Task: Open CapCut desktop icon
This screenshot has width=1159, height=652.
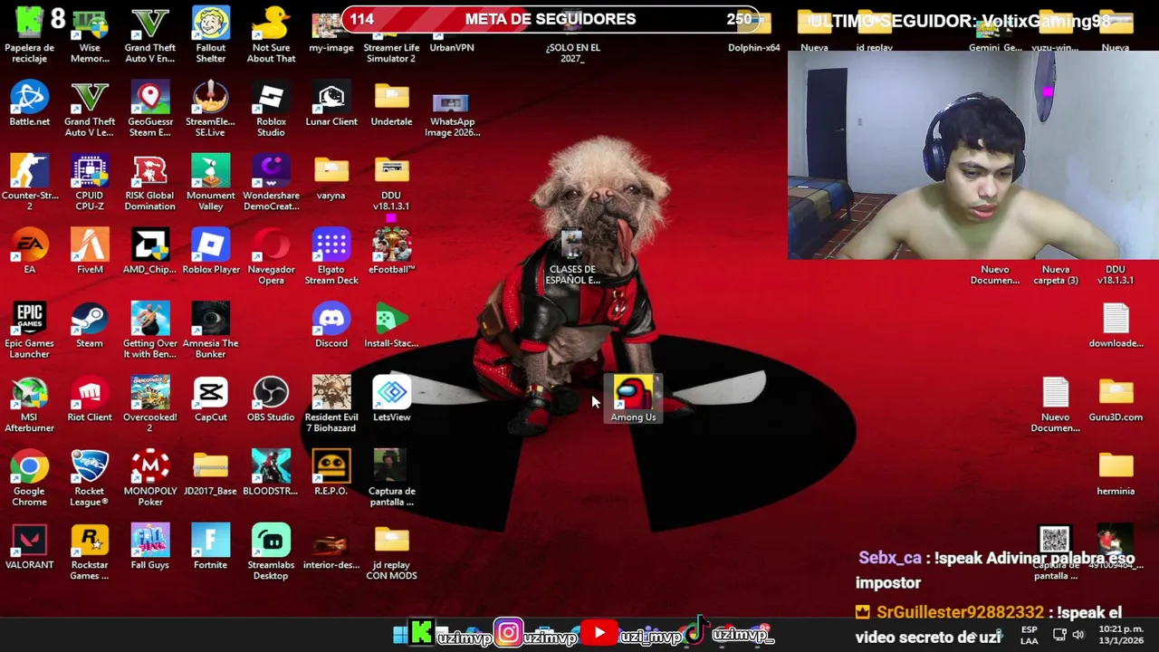Action: click(210, 399)
